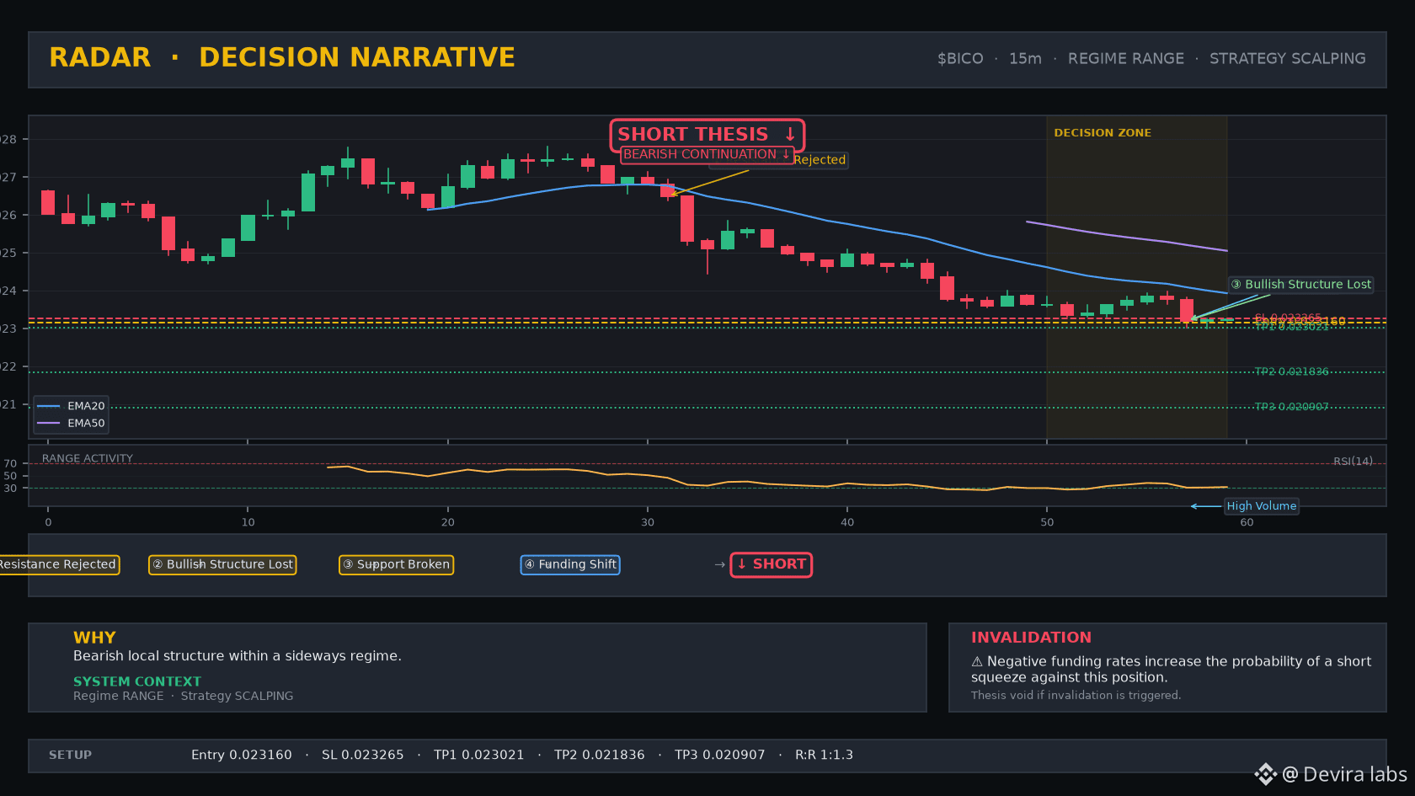Viewport: 1415px width, 796px height.
Task: Select the BEARISH CONTINUATION tag
Action: click(707, 154)
